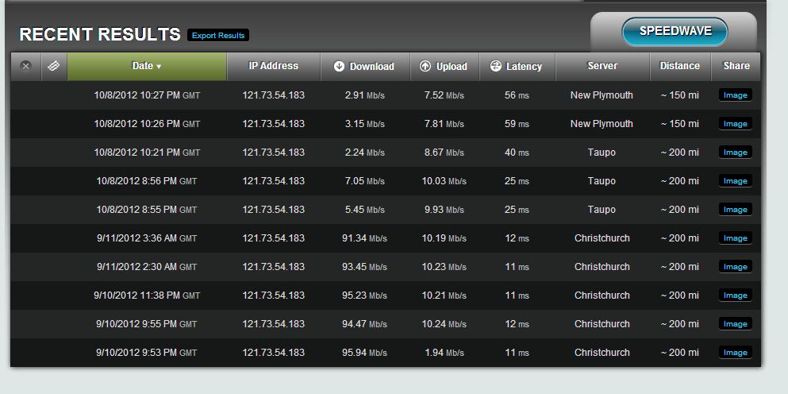The width and height of the screenshot is (788, 394).
Task: Click the 95.23 Mb/s download value
Action: (x=365, y=295)
